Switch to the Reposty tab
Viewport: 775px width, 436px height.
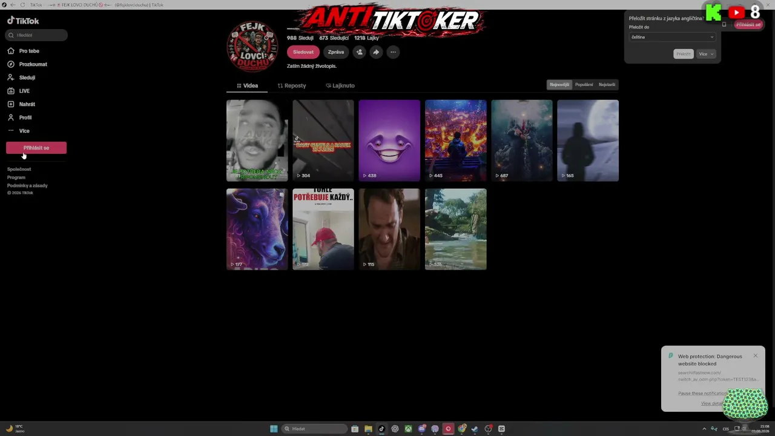pos(292,85)
